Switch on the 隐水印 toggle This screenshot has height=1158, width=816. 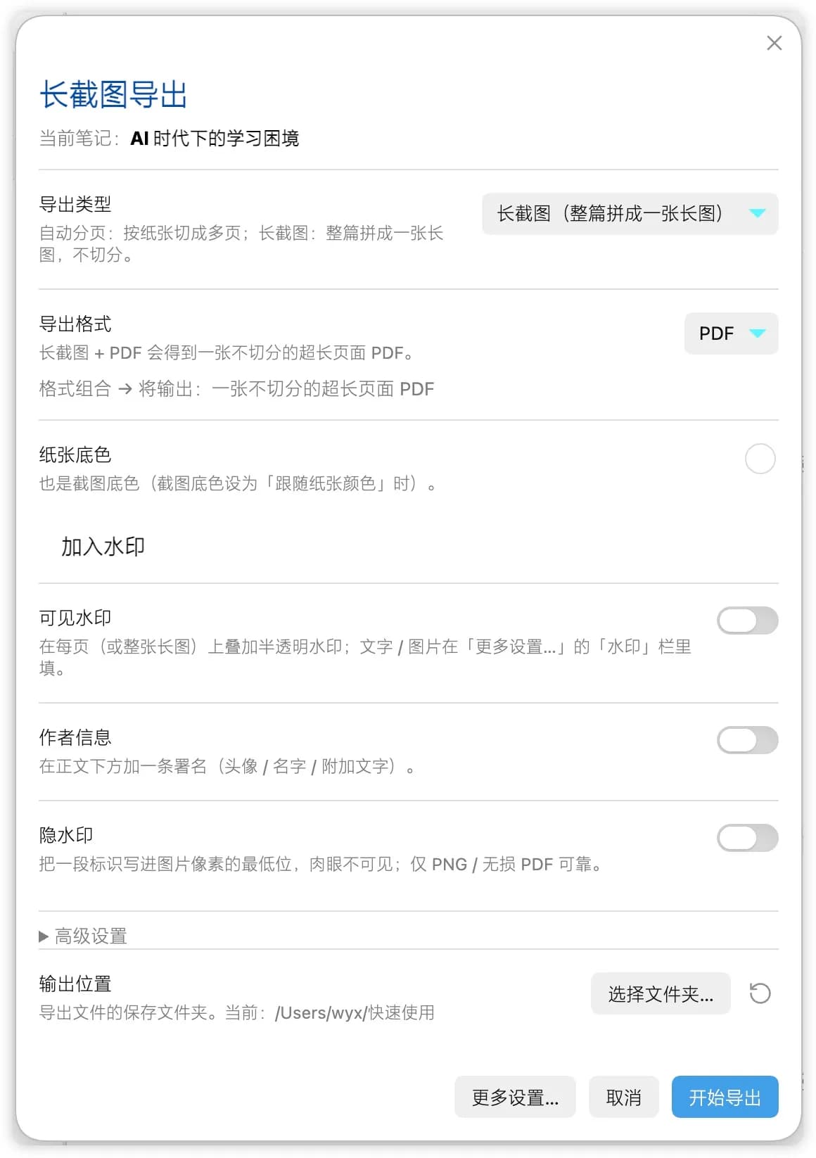(x=747, y=838)
